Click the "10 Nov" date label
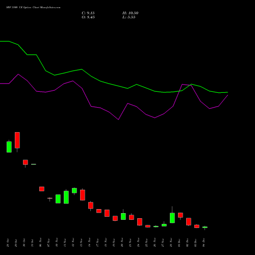Viewport: 255px width, 255px height. click(57, 243)
